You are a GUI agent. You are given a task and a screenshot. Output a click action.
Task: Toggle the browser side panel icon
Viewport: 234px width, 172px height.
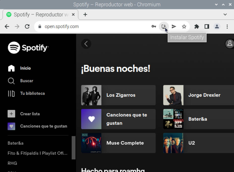207,26
